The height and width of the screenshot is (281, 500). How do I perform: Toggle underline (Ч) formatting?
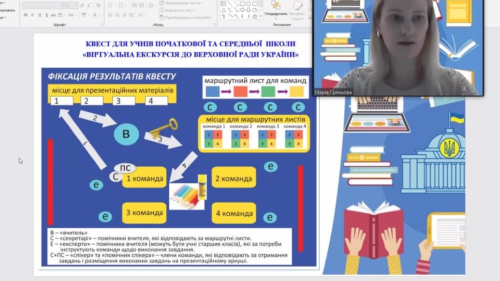point(39,15)
